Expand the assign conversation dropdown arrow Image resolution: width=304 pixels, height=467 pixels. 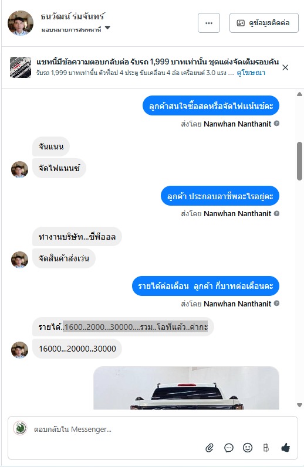[x=108, y=28]
